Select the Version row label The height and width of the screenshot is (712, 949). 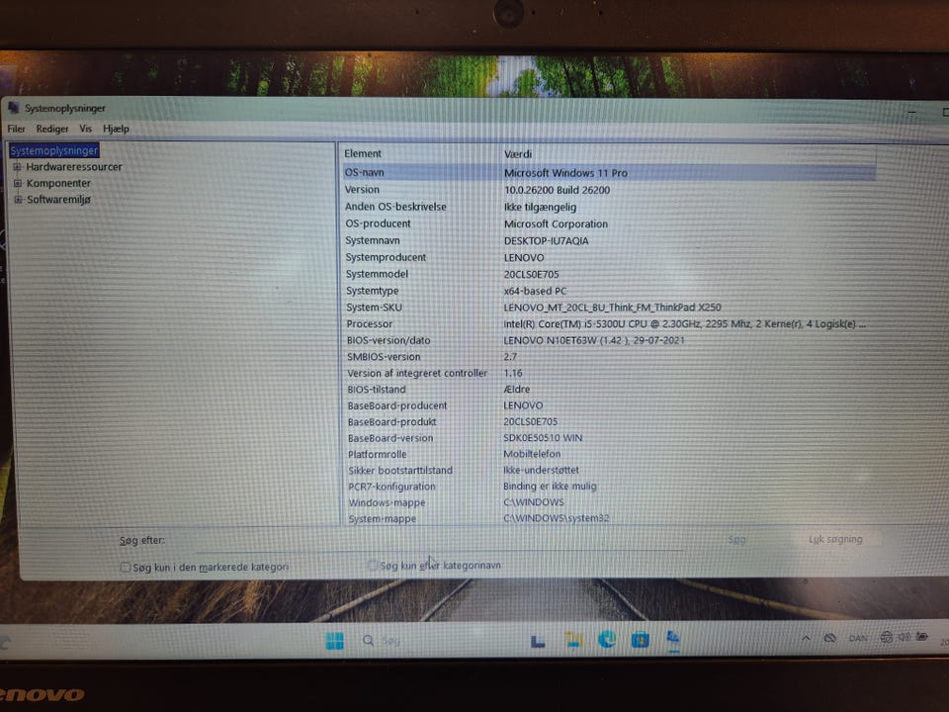[x=362, y=190]
